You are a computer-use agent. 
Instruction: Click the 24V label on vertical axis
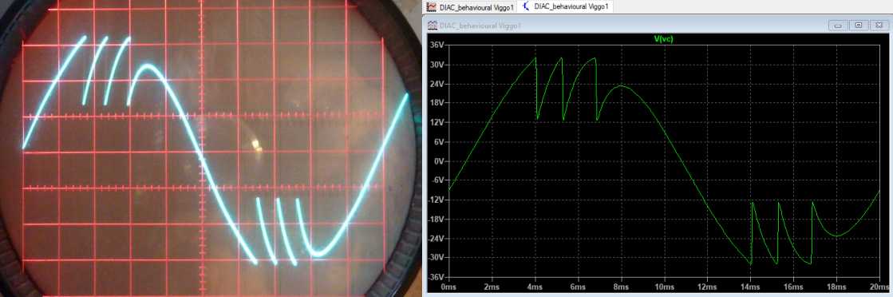pos(437,85)
